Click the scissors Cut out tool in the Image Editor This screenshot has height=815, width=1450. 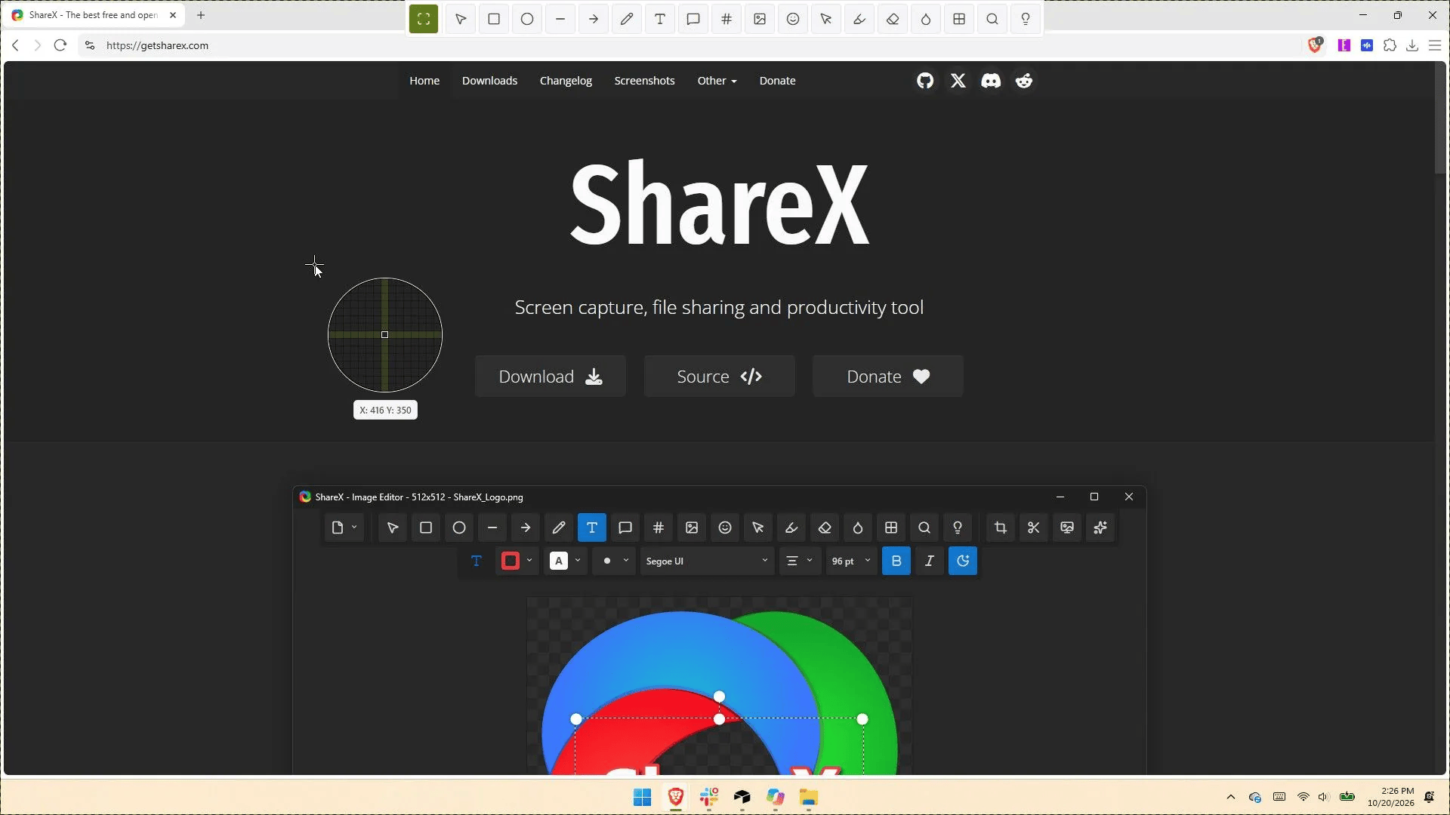1034,527
